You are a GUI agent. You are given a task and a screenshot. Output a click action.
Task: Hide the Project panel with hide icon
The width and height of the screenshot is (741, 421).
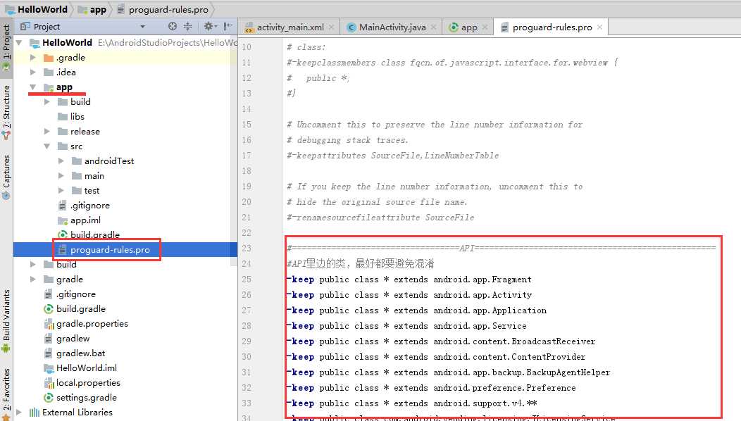[x=228, y=27]
